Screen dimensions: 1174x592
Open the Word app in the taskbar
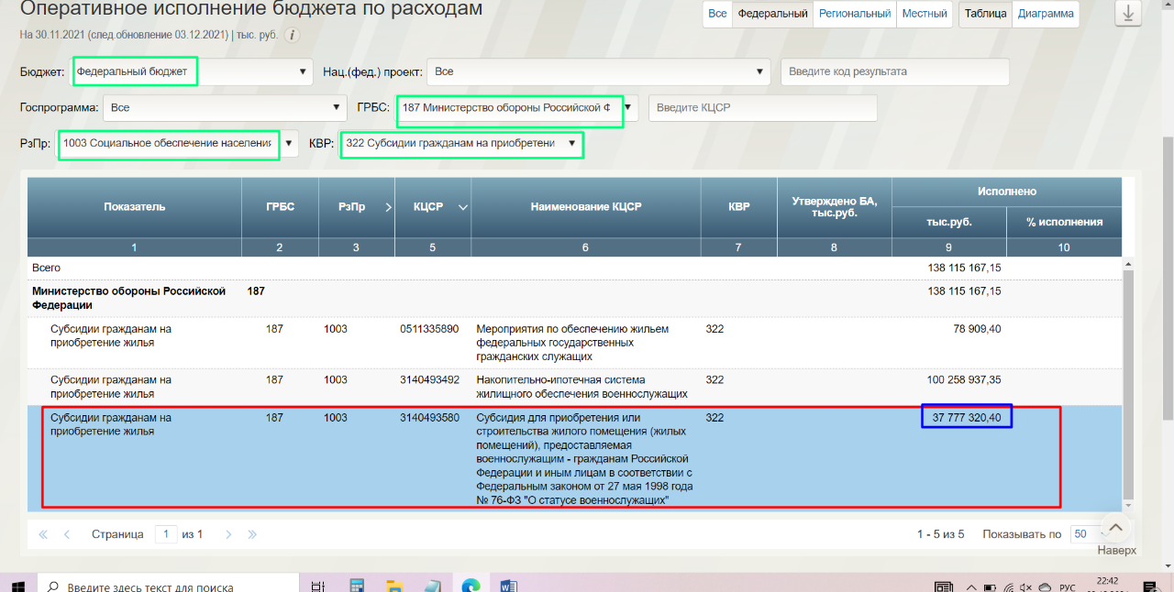509,586
